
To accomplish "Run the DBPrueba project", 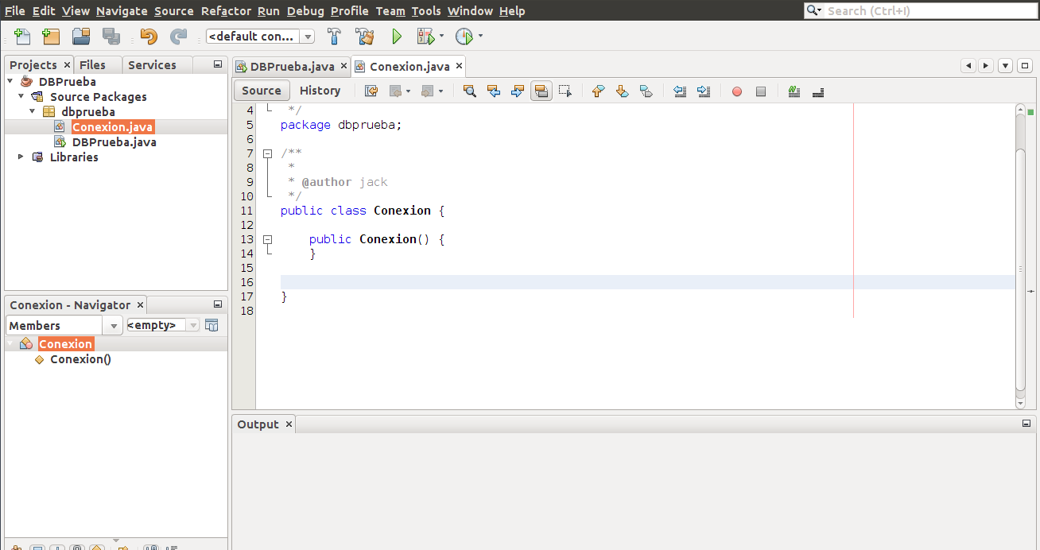I will (397, 36).
